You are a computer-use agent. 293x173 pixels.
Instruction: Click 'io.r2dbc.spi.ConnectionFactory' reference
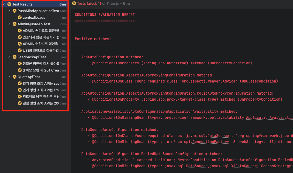(197, 142)
